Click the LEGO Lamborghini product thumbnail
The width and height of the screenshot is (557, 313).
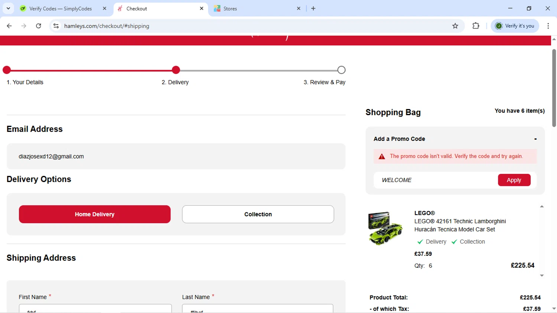(x=385, y=228)
